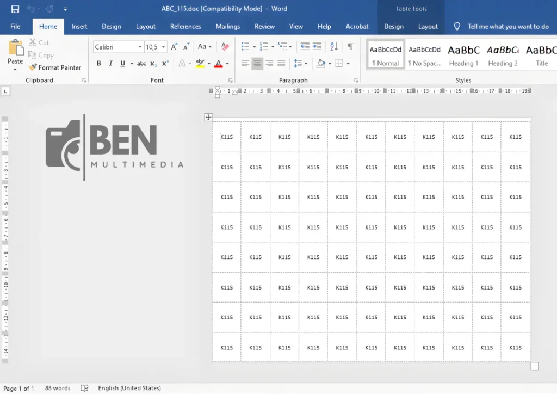Activate the Format Painter
Viewport: 557px width, 394px height.
tap(55, 67)
